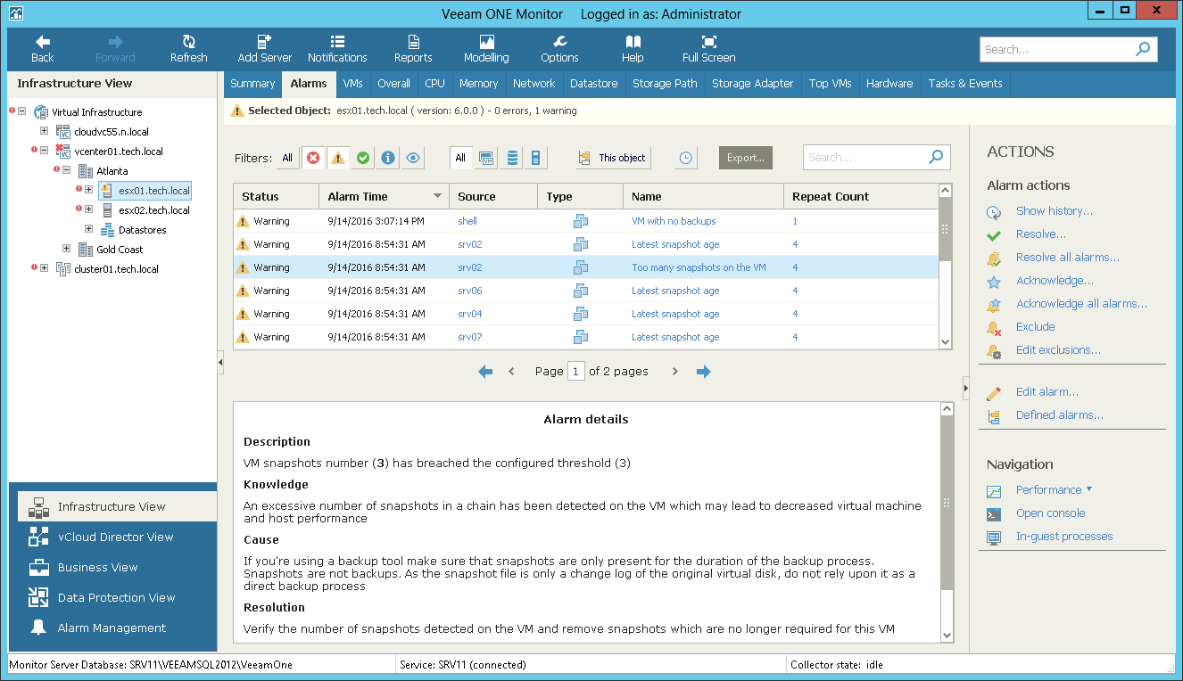The width and height of the screenshot is (1183, 681).
Task: Go to next page with the small chevron
Action: point(675,372)
